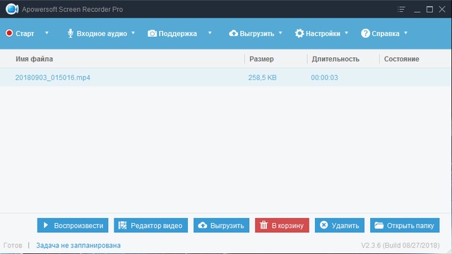Select file 20180903_015016.mp4 in list
The width and height of the screenshot is (452, 254).
[53, 78]
